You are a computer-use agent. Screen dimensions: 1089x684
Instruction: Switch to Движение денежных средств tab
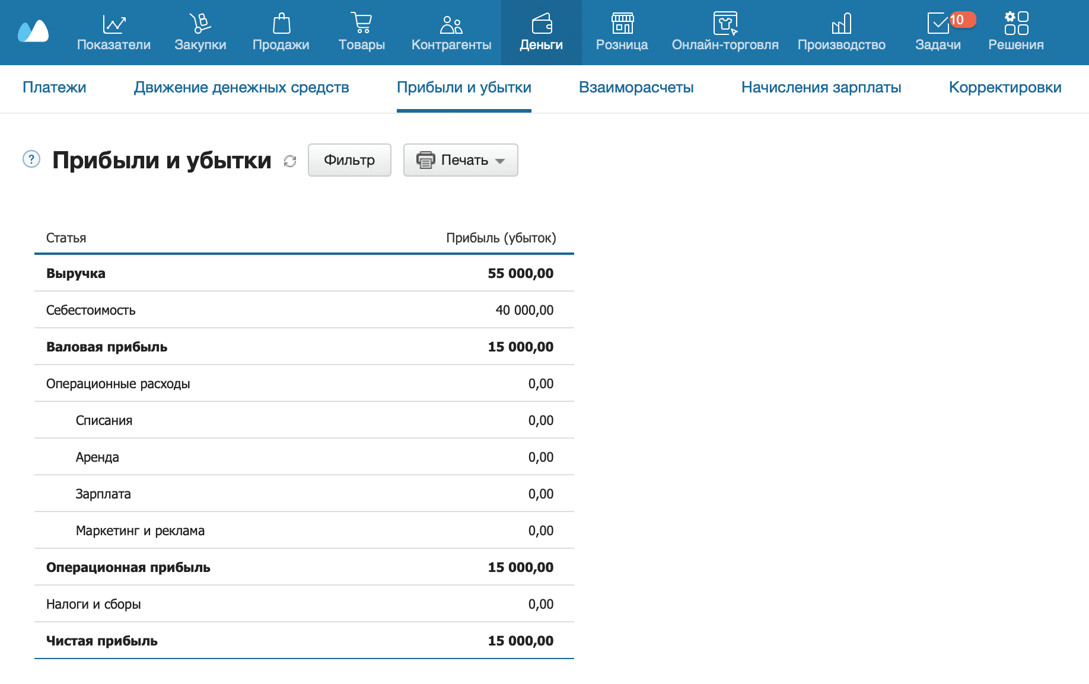[x=241, y=88]
